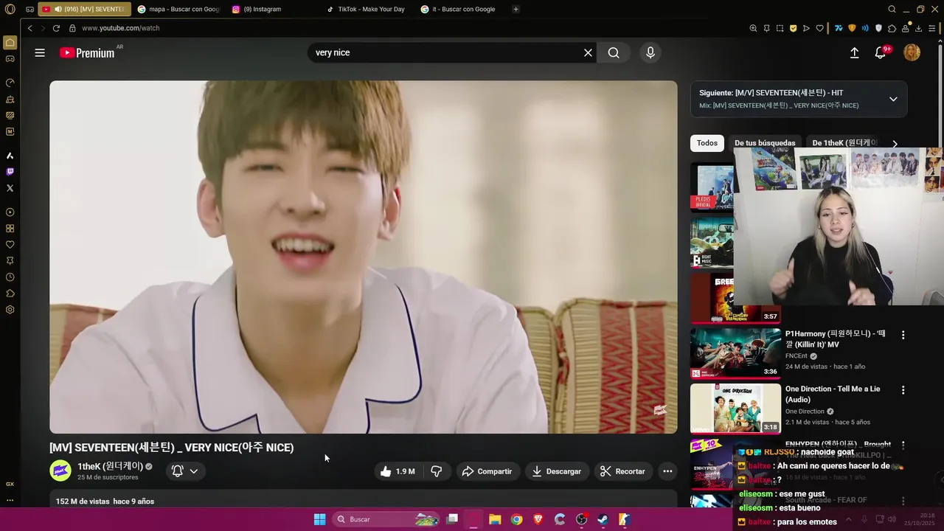Click the Windows taskbar Buscar box
This screenshot has width=944, height=531.
pos(386,519)
